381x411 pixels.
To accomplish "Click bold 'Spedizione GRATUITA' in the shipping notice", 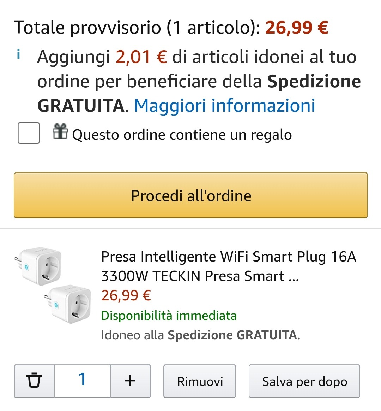I will point(314,81).
